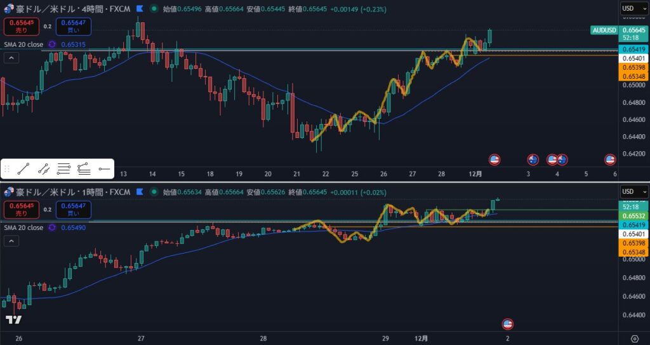Open the USD currency dropdown on top chart

click(x=634, y=8)
